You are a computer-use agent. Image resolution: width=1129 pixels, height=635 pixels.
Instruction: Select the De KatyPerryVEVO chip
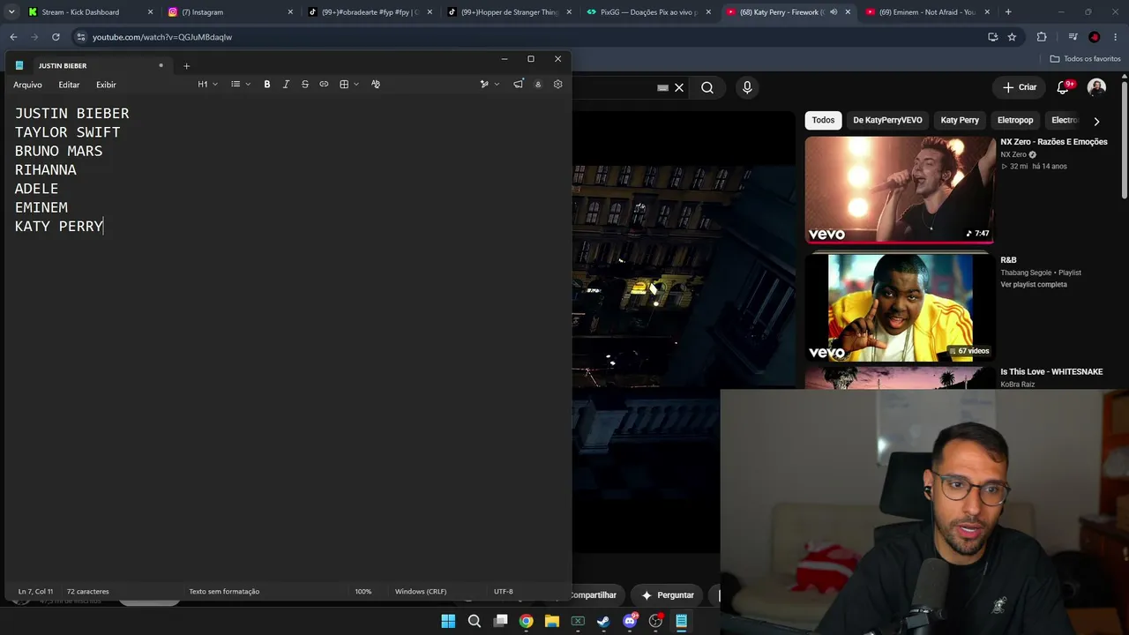click(x=887, y=121)
